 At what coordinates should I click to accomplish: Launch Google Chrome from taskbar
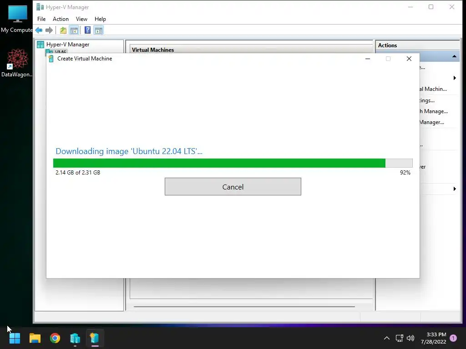click(55, 338)
